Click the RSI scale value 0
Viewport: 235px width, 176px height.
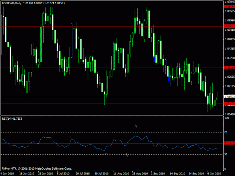225,169
